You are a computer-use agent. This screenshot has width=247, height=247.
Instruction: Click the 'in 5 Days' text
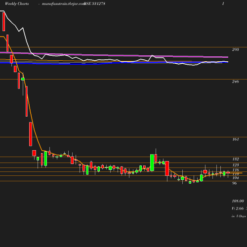tap(239, 216)
